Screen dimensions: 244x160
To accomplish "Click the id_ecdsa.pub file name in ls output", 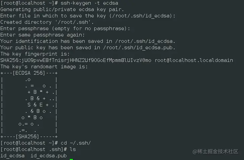I will tap(49, 156).
